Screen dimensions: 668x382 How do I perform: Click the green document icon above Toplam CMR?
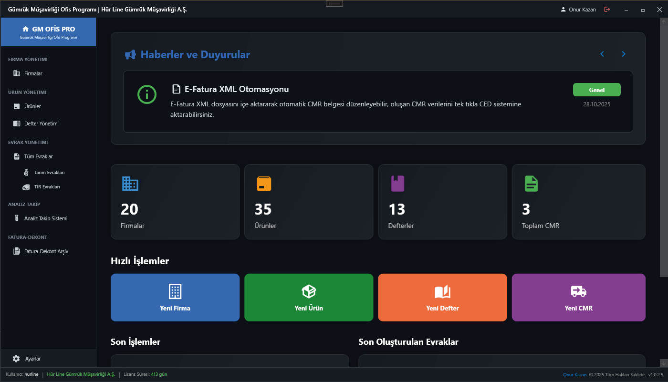click(x=531, y=184)
